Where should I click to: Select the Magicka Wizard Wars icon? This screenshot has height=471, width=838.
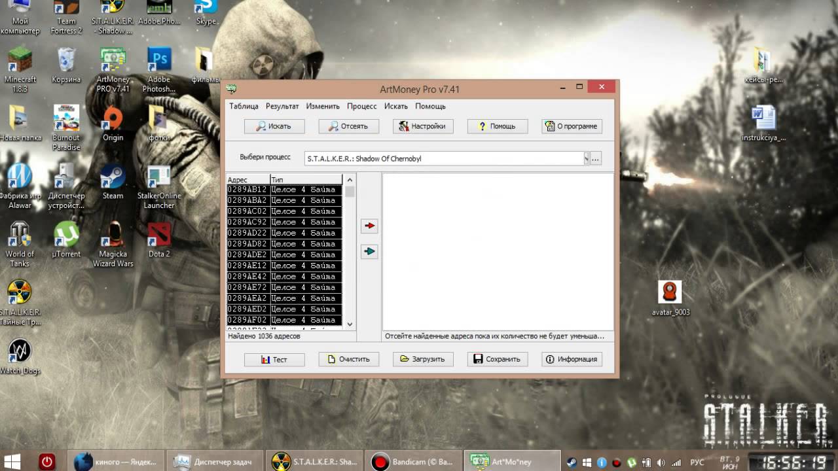click(113, 245)
